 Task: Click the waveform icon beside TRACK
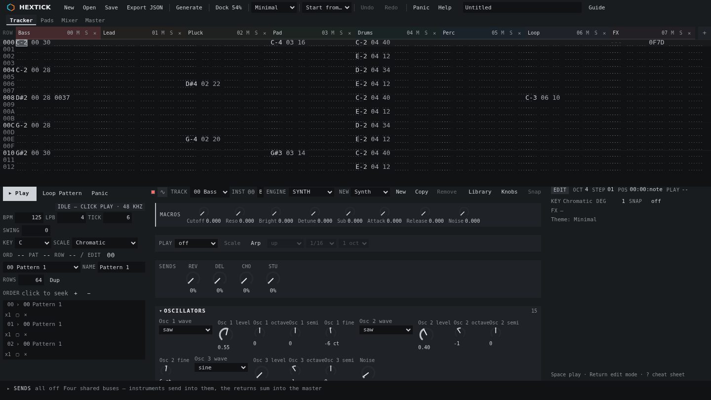(162, 192)
